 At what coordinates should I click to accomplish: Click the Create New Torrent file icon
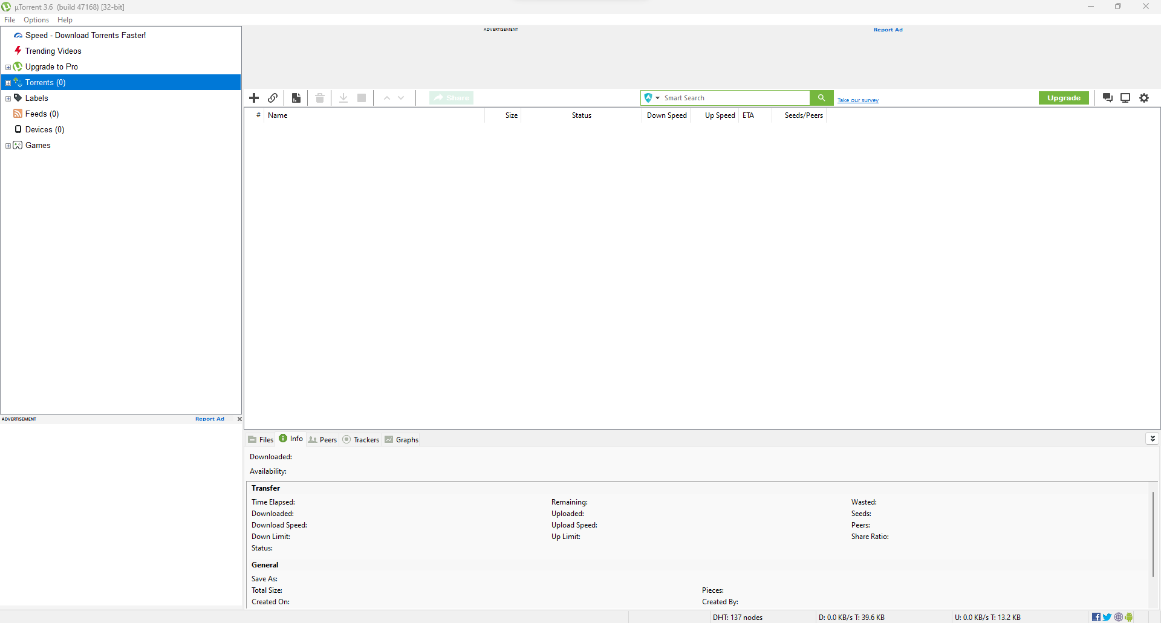[296, 98]
